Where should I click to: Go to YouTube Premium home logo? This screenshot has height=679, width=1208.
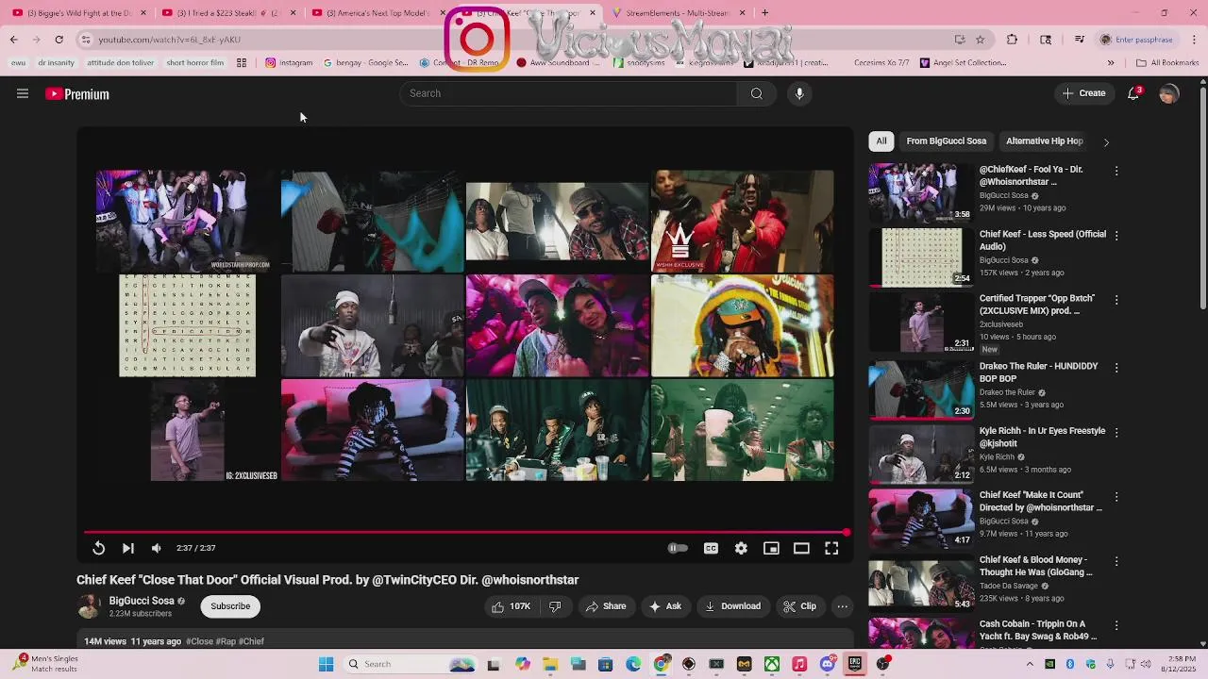(77, 94)
